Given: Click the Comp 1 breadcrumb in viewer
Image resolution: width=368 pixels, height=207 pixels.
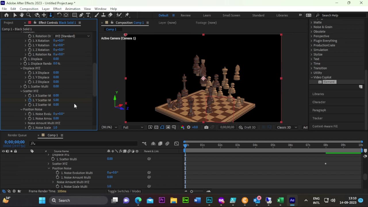Looking at the screenshot, I should click(x=111, y=29).
